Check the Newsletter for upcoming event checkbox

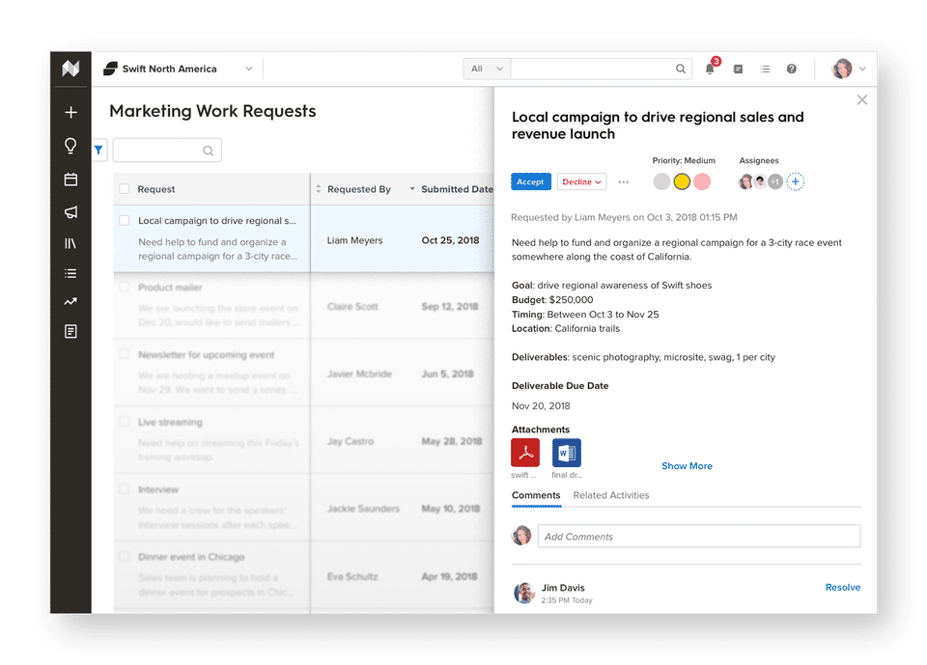(125, 354)
